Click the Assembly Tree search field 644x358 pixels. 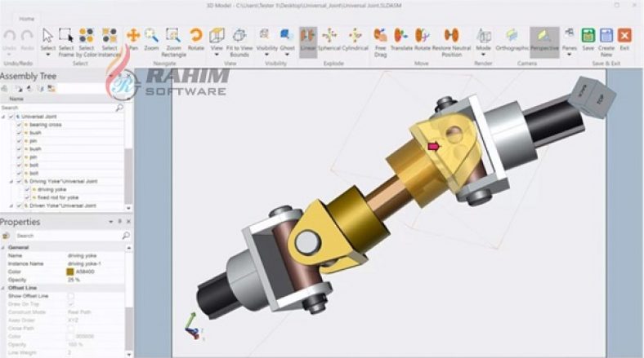click(x=57, y=108)
